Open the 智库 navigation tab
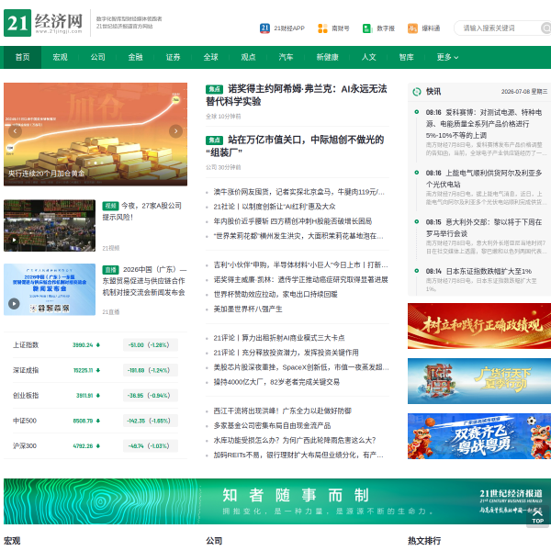The width and height of the screenshot is (551, 551). (406, 57)
